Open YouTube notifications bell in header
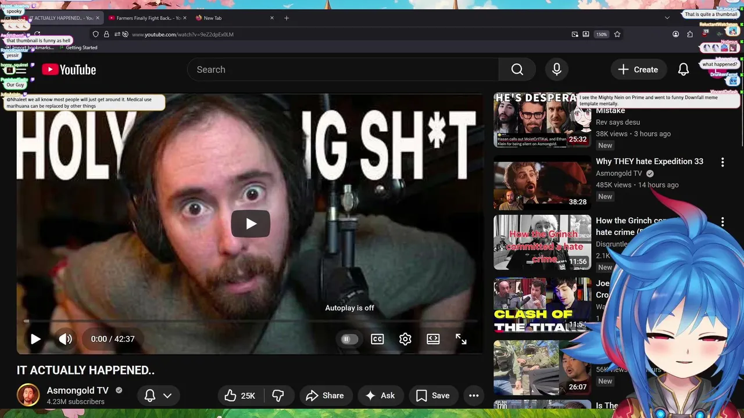The image size is (744, 418). [x=684, y=70]
